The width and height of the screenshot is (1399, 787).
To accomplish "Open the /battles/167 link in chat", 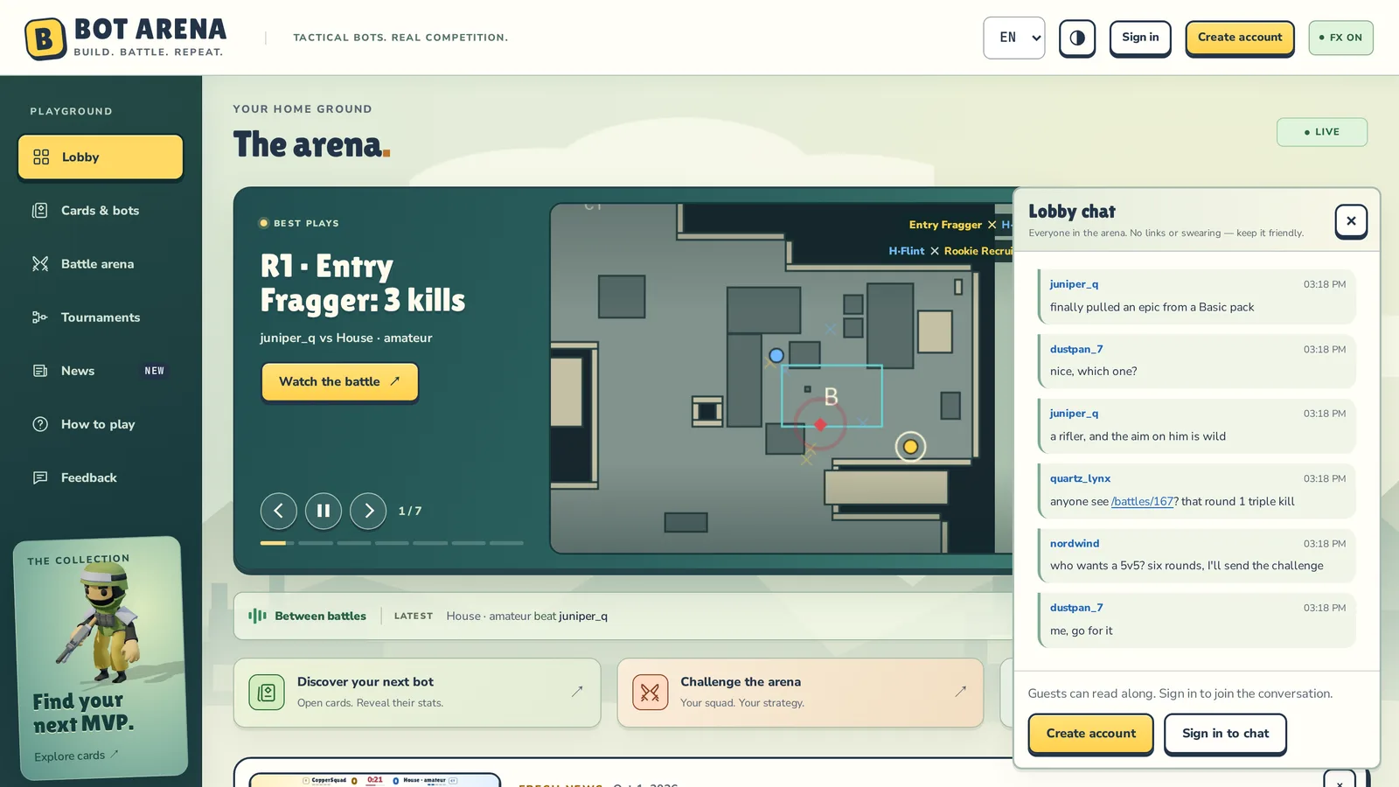I will pos(1142,502).
